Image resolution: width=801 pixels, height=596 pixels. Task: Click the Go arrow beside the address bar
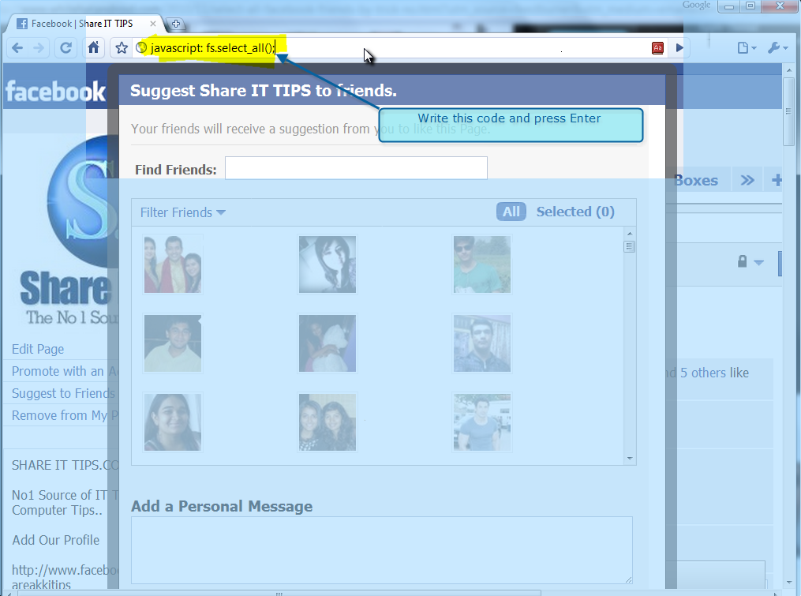point(679,48)
